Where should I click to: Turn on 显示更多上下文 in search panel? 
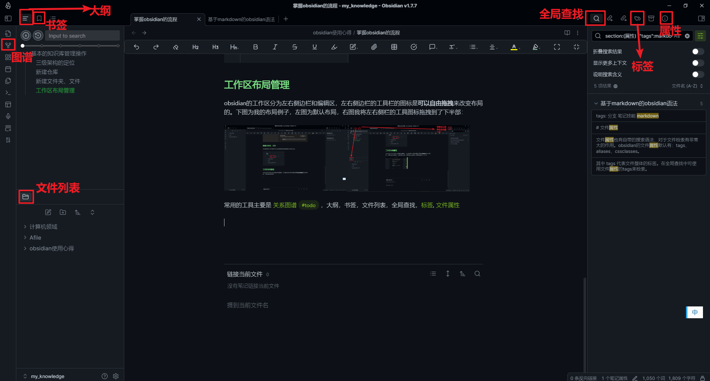pos(698,63)
